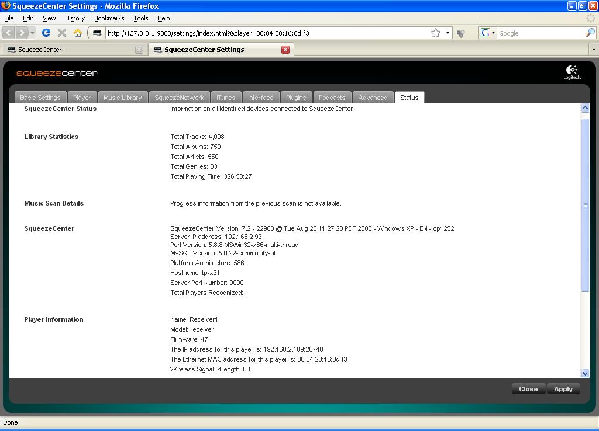The image size is (599, 431).
Task: Click the scroll down arrow of settings page
Action: coord(585,373)
